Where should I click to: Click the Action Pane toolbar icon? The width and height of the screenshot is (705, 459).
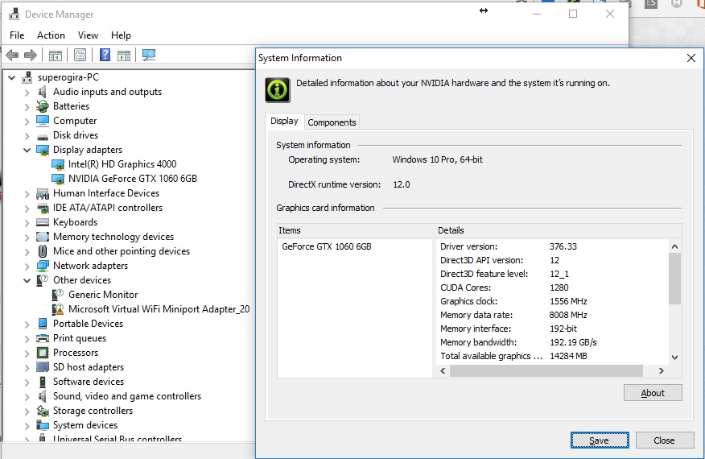(x=124, y=56)
